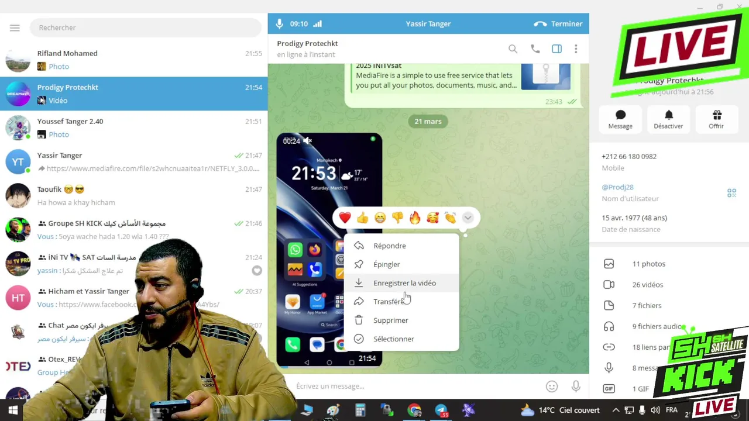Choose Épingler in the context menu

[x=401, y=264]
